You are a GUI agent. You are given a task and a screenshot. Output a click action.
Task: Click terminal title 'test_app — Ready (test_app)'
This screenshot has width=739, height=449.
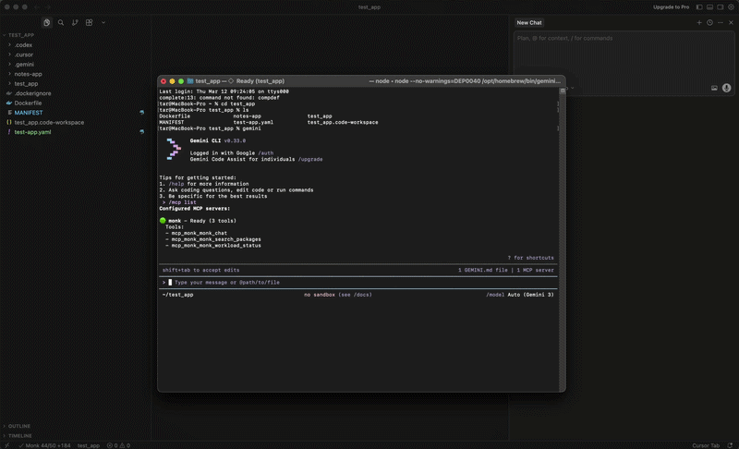coord(240,81)
